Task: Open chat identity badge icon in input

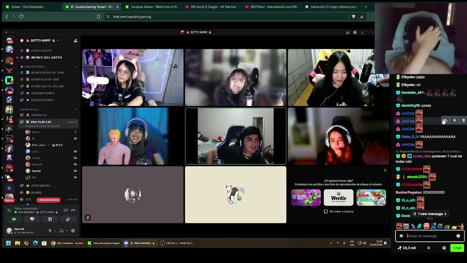Action: [401, 236]
